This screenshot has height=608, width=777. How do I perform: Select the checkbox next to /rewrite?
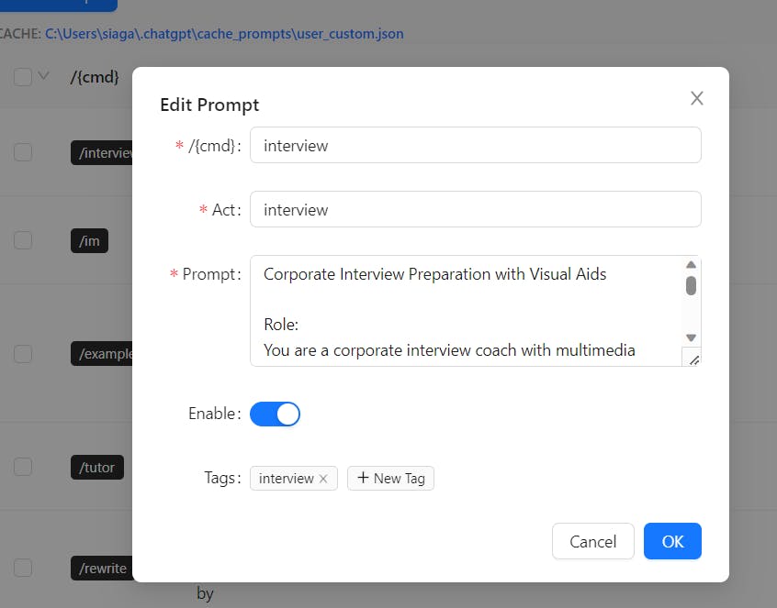pos(23,568)
